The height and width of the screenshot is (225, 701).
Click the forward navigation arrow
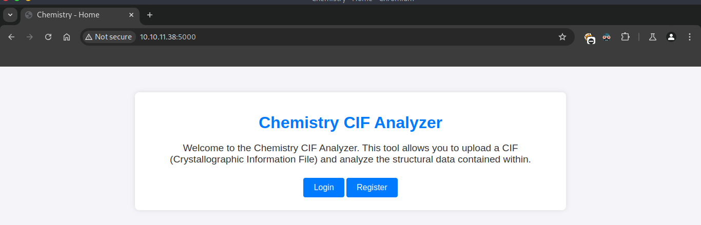click(30, 37)
